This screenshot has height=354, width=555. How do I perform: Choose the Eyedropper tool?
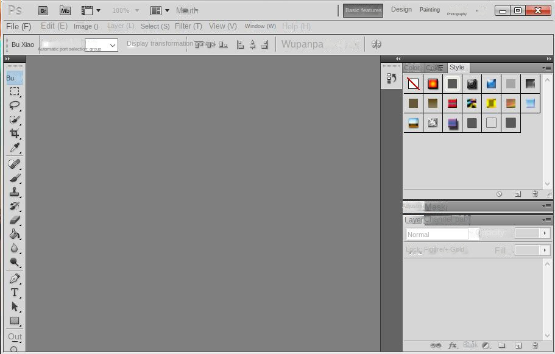click(x=15, y=148)
